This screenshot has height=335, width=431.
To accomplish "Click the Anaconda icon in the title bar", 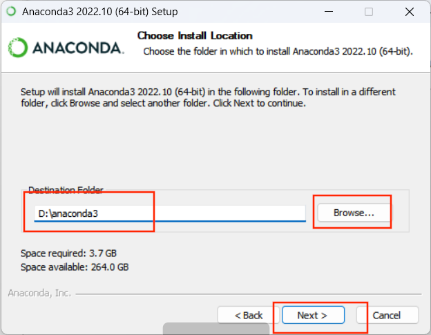I will tap(11, 12).
